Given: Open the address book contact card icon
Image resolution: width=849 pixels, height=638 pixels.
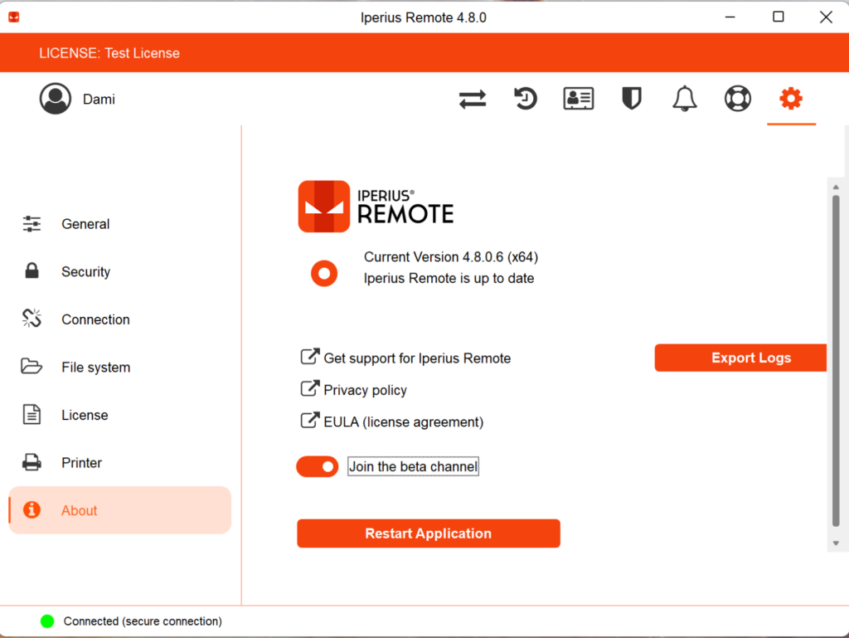Looking at the screenshot, I should [x=578, y=99].
